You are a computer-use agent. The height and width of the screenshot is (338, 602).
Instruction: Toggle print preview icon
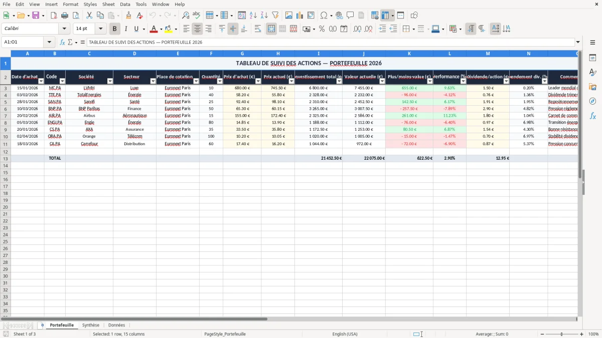[76, 16]
